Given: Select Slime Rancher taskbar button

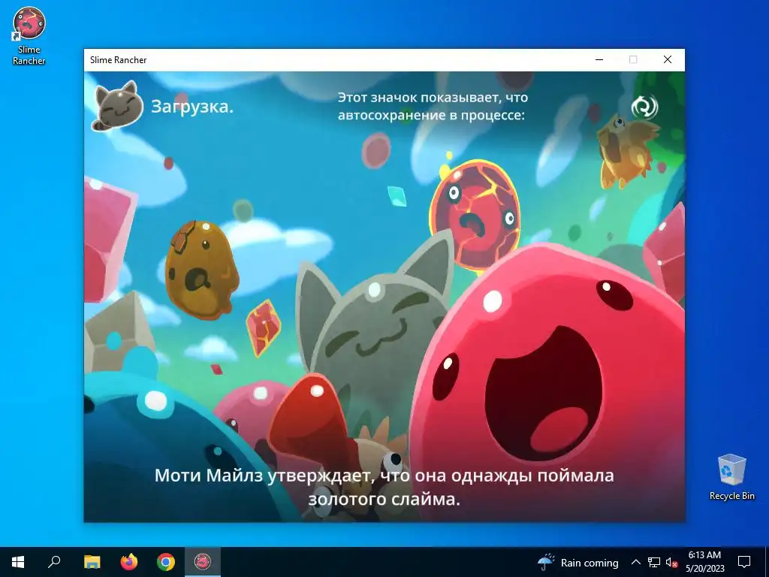Looking at the screenshot, I should (x=203, y=562).
